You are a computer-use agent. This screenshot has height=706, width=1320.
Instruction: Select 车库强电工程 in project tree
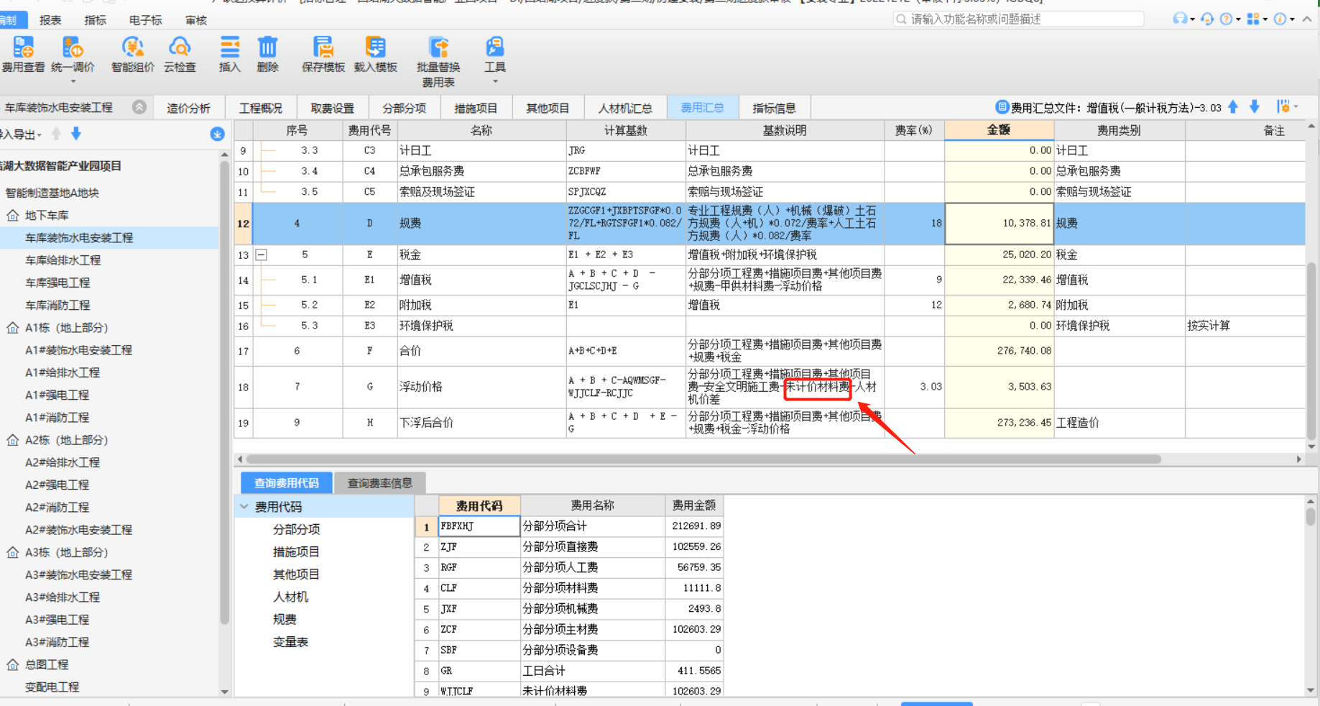pos(57,283)
